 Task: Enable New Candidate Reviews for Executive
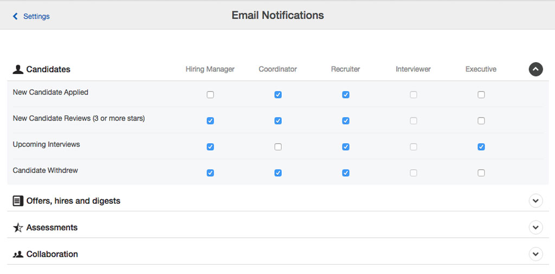coord(481,121)
